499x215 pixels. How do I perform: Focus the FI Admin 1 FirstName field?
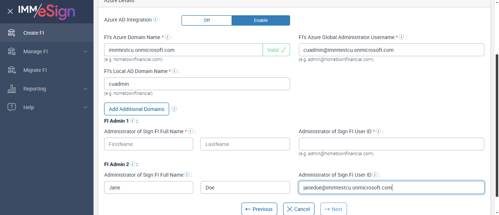[x=149, y=144]
